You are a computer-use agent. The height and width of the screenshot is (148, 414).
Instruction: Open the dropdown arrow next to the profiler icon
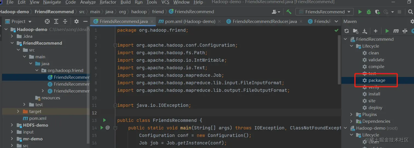(392, 12)
